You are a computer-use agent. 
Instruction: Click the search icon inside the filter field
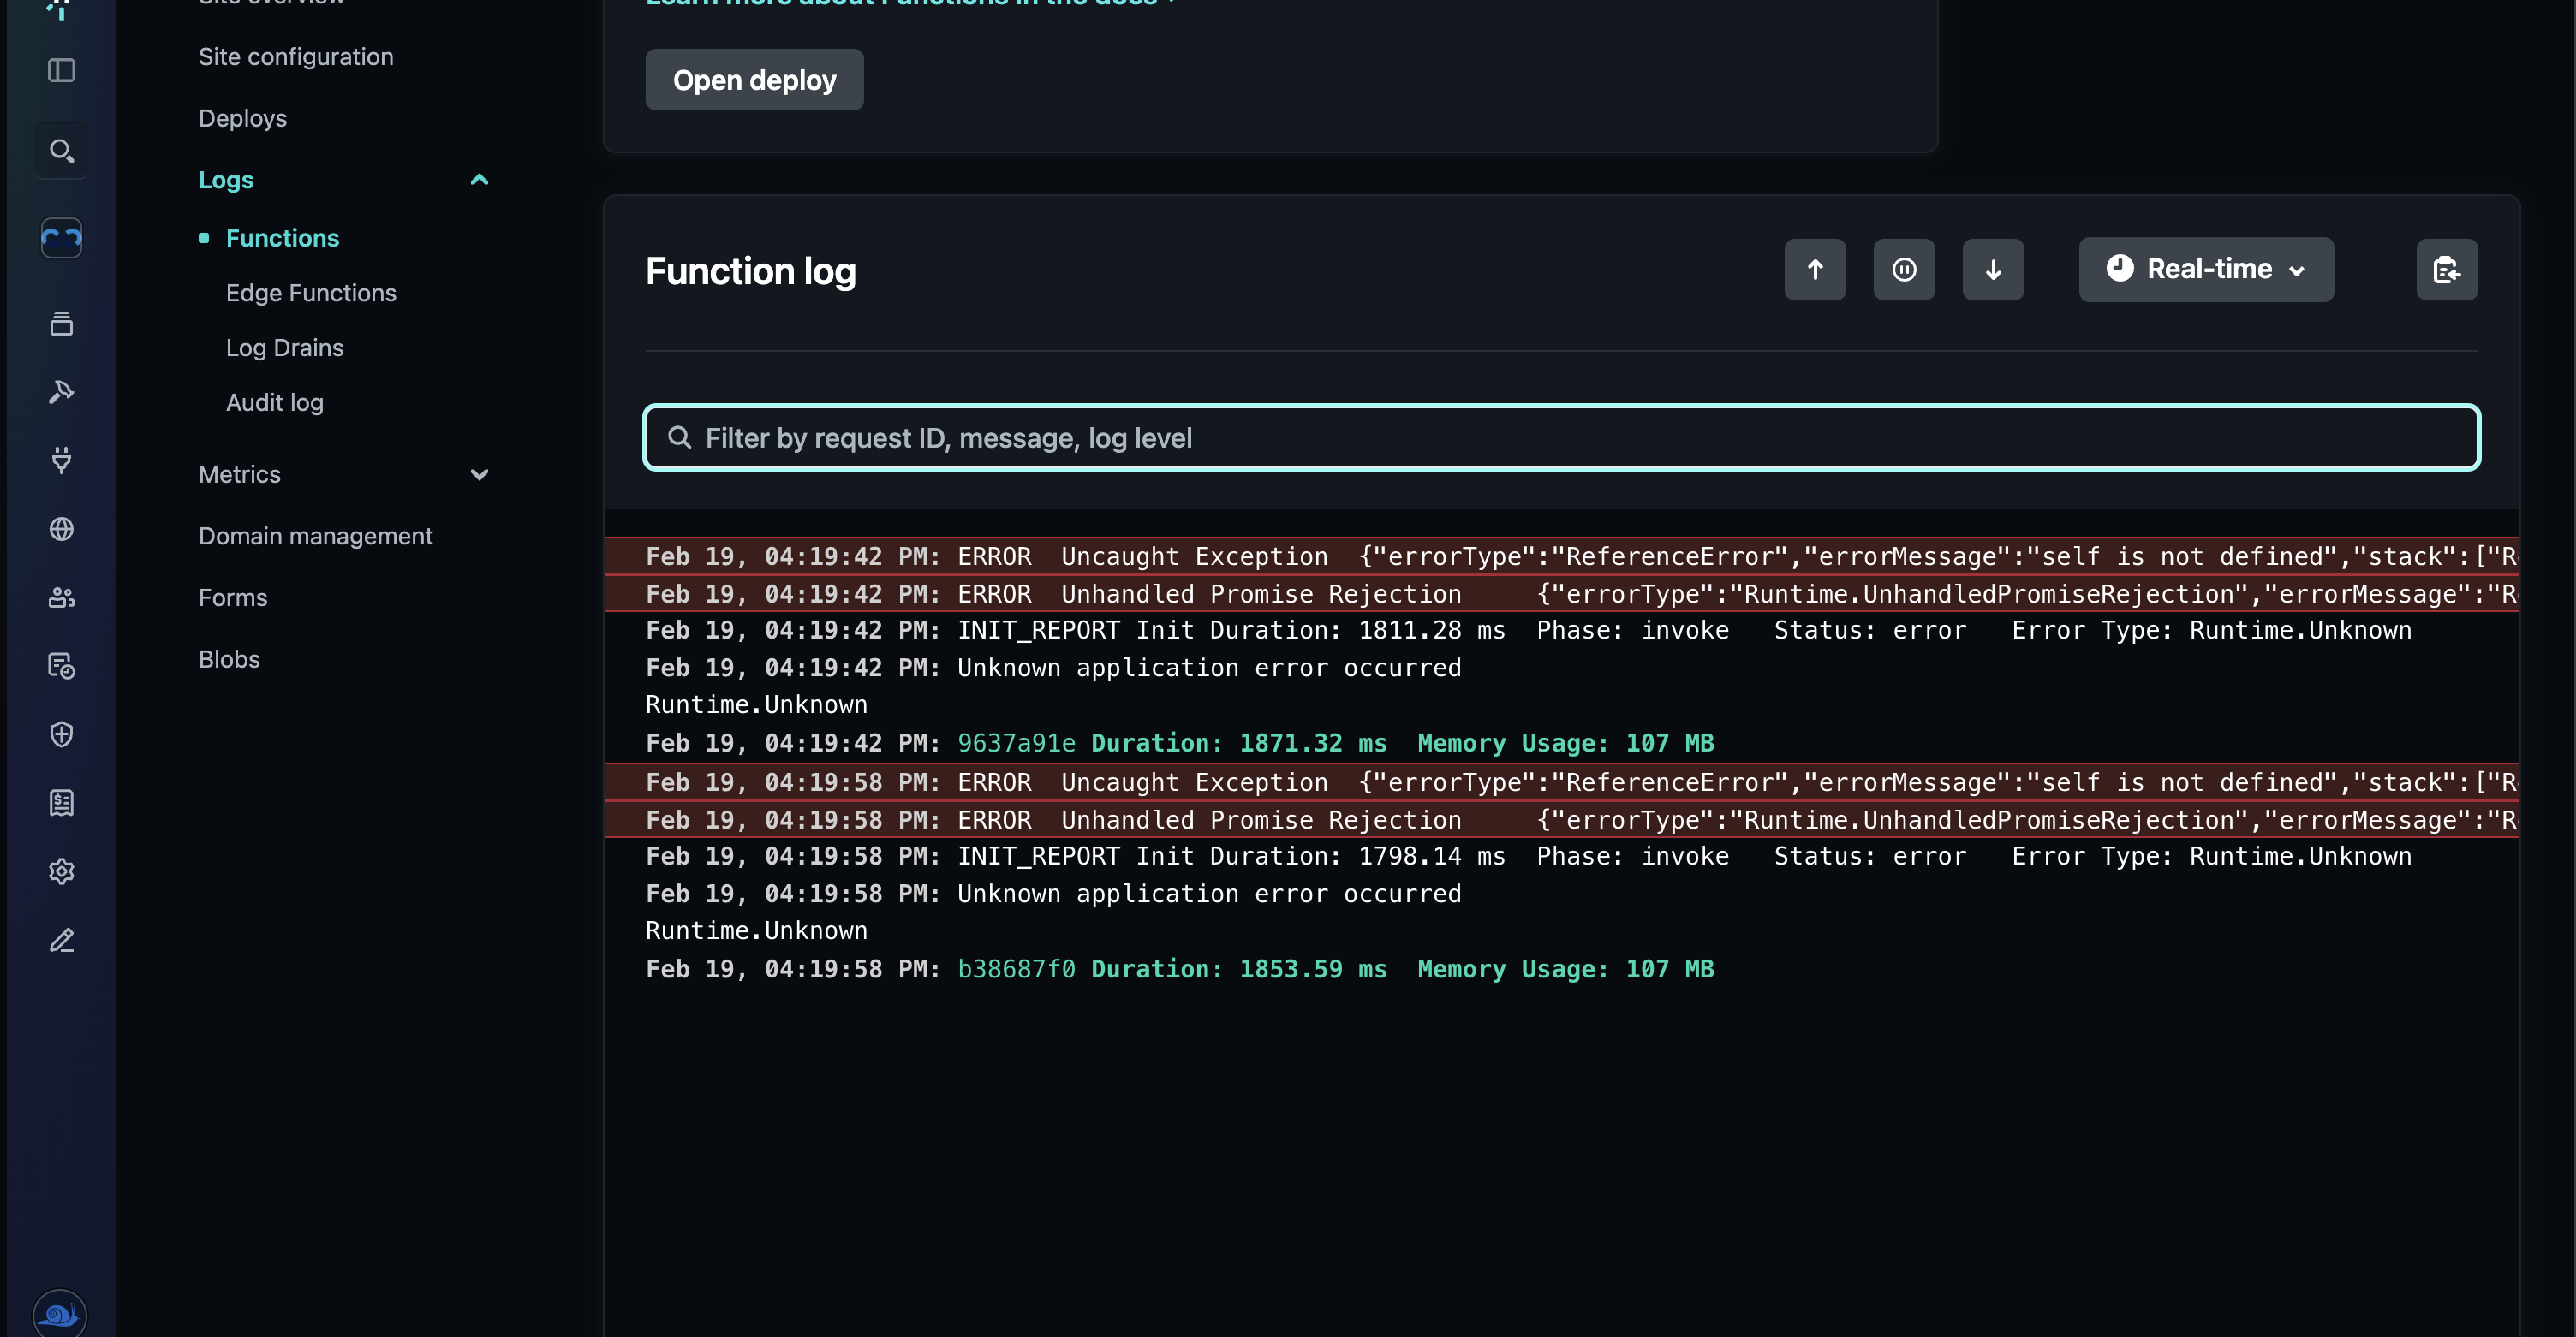[680, 437]
